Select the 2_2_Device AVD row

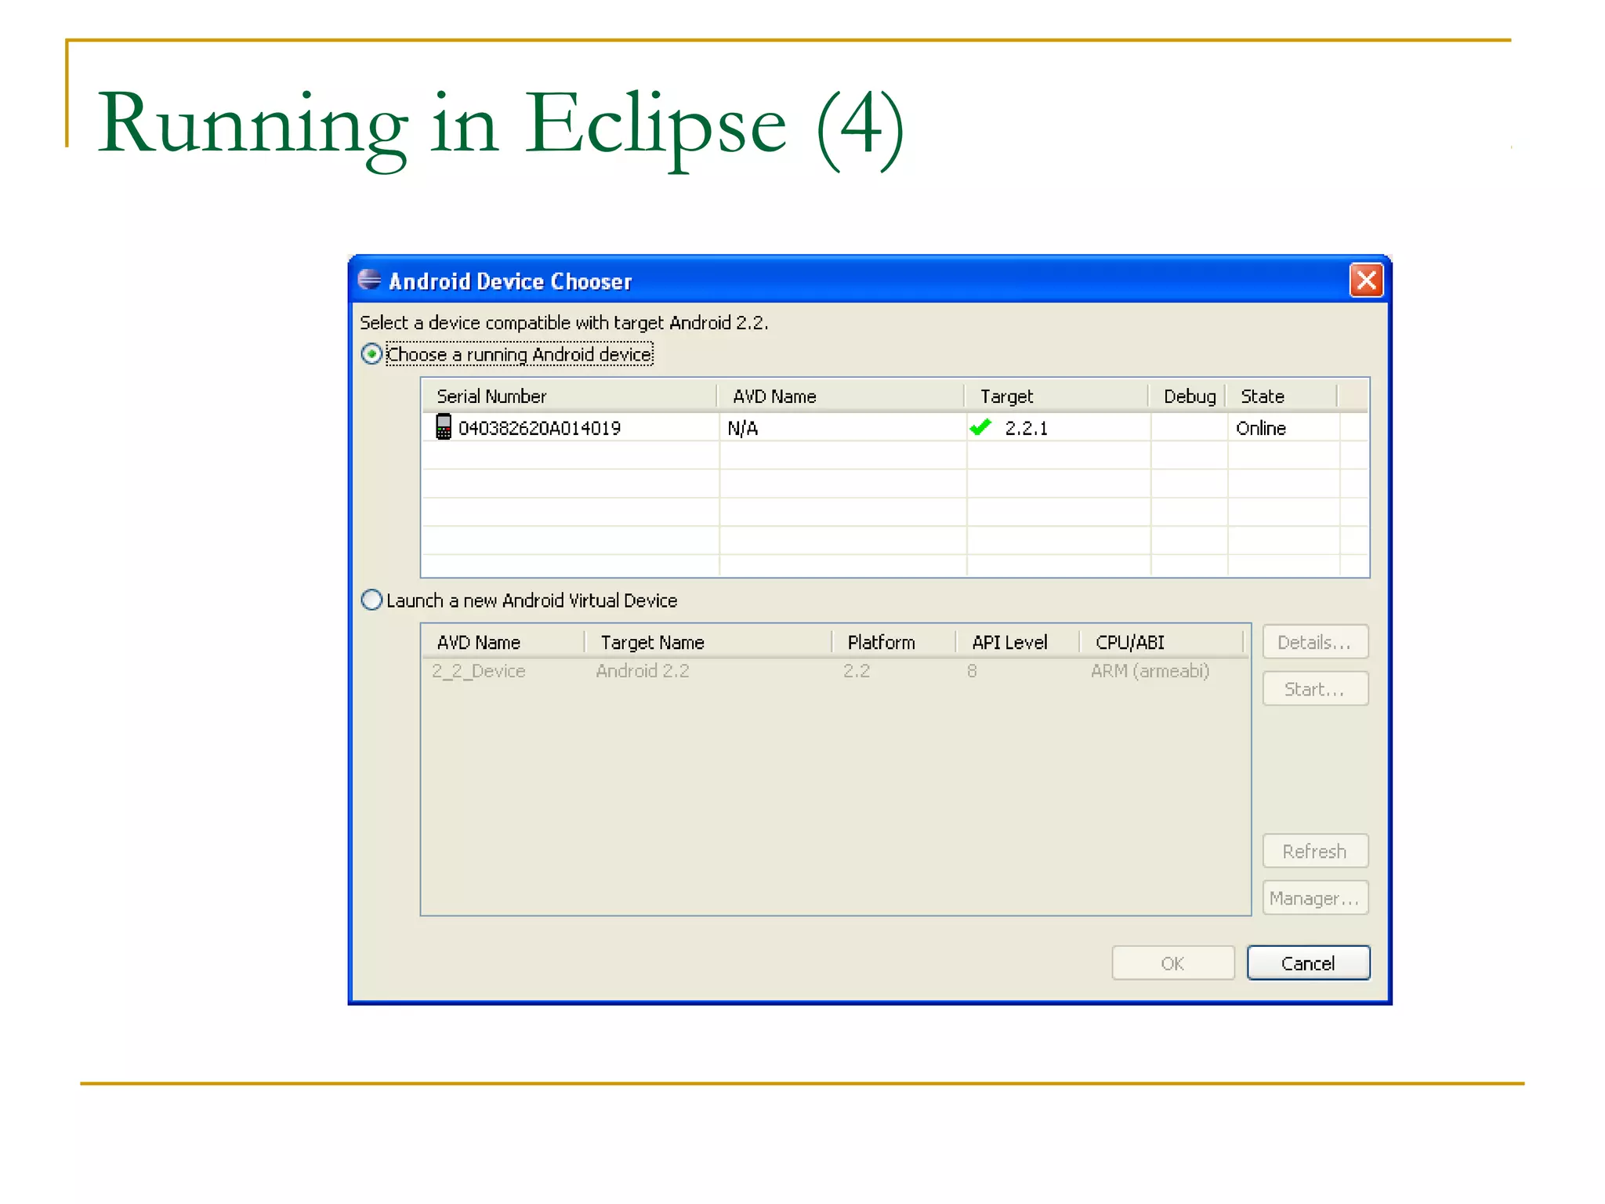pos(835,671)
